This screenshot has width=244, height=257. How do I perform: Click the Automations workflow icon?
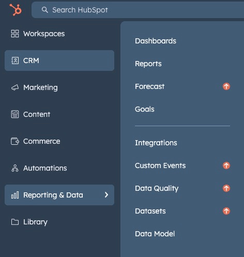click(x=15, y=168)
